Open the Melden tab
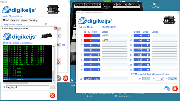Image resolution: width=180 pixels, height=101 pixels. 24,20
